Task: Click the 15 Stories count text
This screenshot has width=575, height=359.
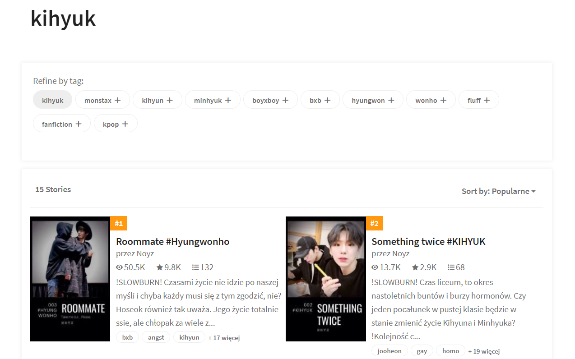Action: tap(53, 189)
